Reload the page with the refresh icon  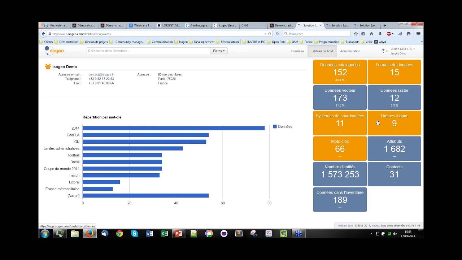269,34
